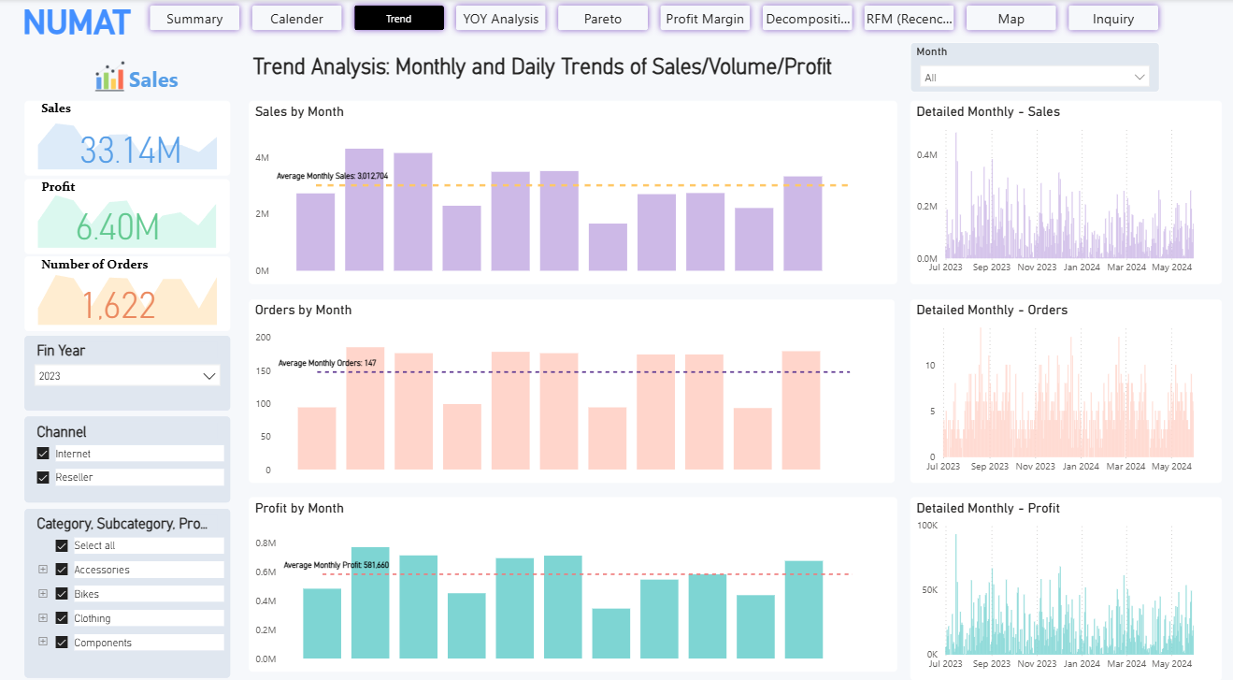Go to the RFM (Recency) tab
Viewport: 1233px width, 680px height.
tap(910, 18)
